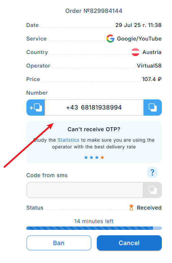Copy number without the plus prefix
This screenshot has width=172, height=263.
coord(153,107)
